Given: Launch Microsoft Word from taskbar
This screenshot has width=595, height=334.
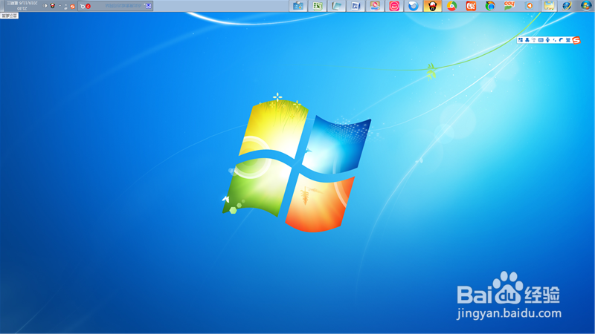Looking at the screenshot, I should 356,6.
